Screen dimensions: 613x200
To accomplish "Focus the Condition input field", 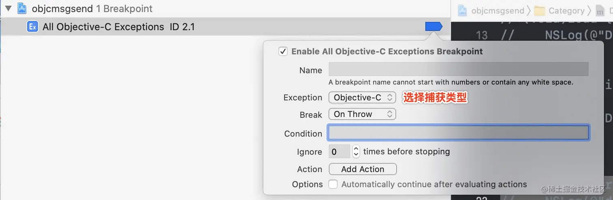I will click(458, 133).
